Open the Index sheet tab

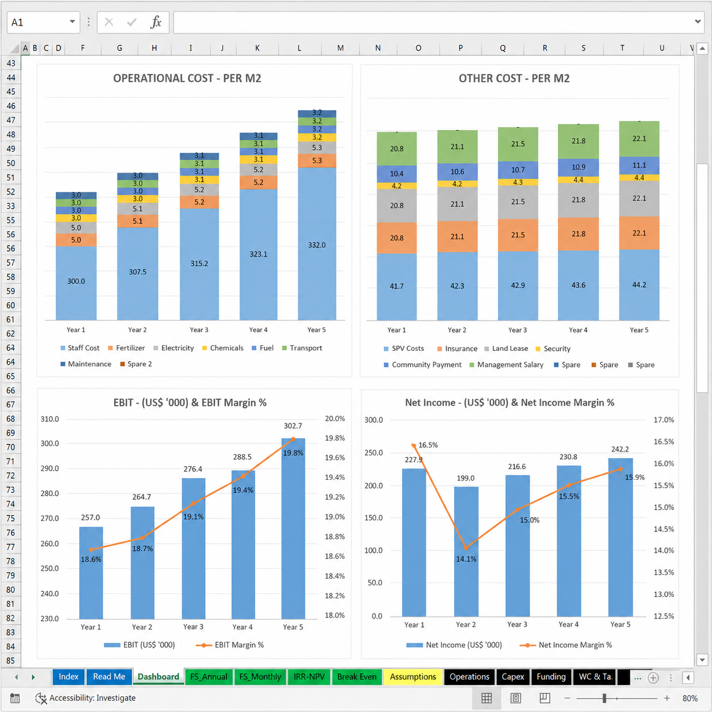click(x=69, y=677)
